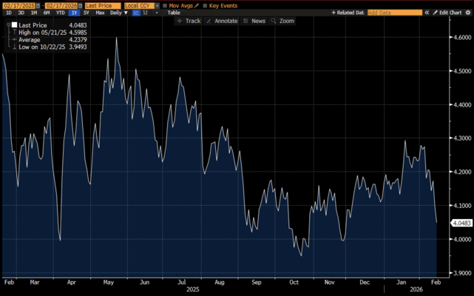Activate the Annotate drawing tool
This screenshot has width=474, height=296.
(x=221, y=21)
